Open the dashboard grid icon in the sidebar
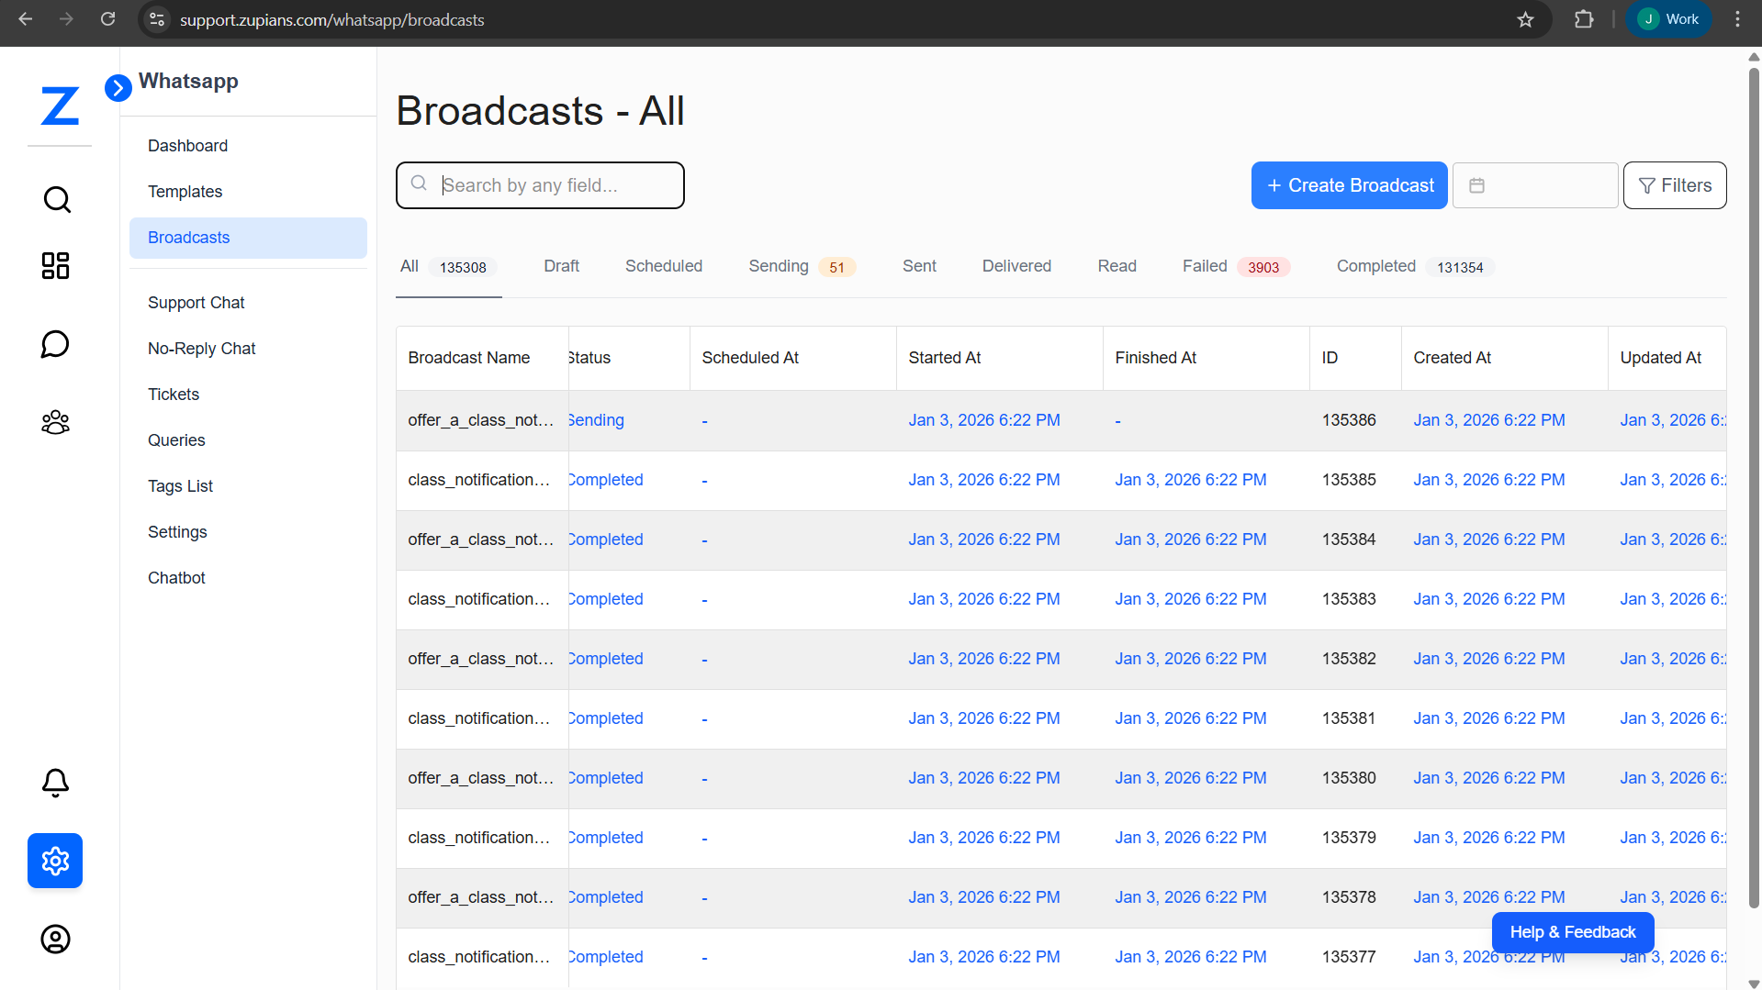 pos(55,265)
